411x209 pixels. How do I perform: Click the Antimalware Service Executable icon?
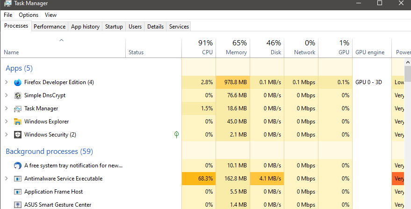pos(18,179)
